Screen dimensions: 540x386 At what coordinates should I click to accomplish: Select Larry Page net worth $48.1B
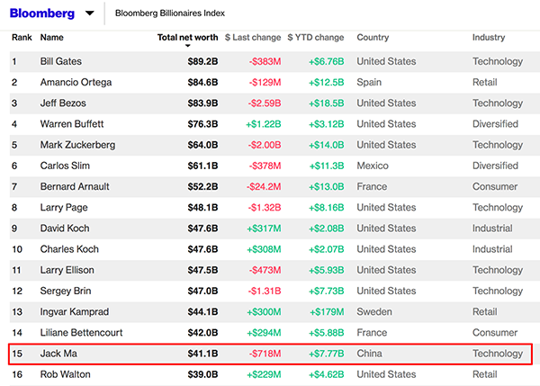pyautogui.click(x=202, y=208)
